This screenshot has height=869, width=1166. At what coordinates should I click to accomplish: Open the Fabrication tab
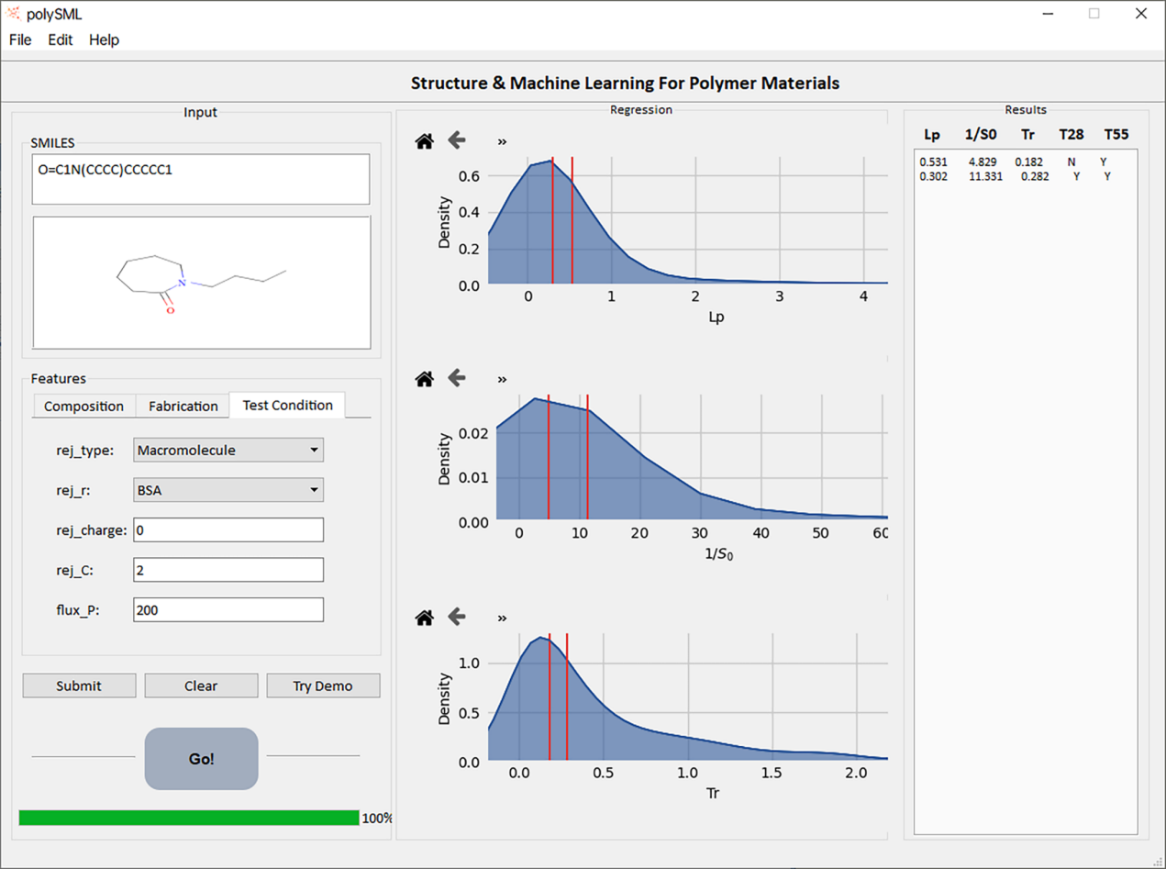[183, 406]
